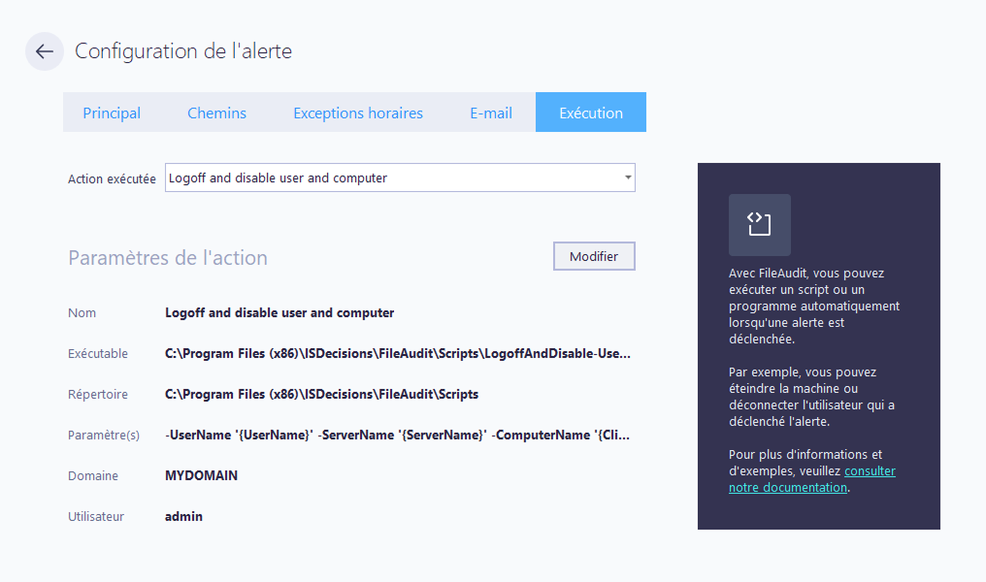
Task: Click the Paramètre(s) value starting with -UserName
Action: [x=397, y=435]
